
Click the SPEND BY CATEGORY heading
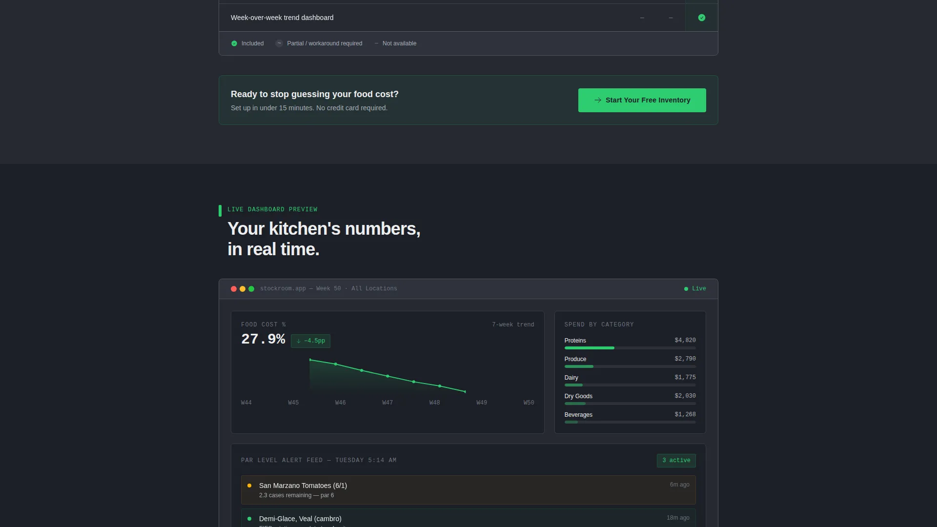coord(599,324)
